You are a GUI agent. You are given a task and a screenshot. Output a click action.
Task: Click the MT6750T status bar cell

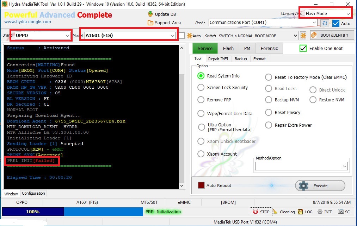tap(149, 202)
